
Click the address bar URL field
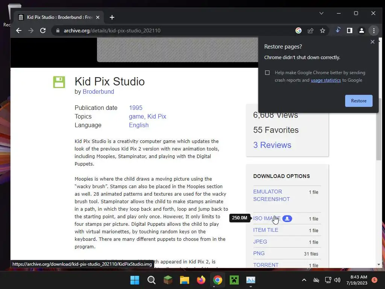(x=172, y=30)
